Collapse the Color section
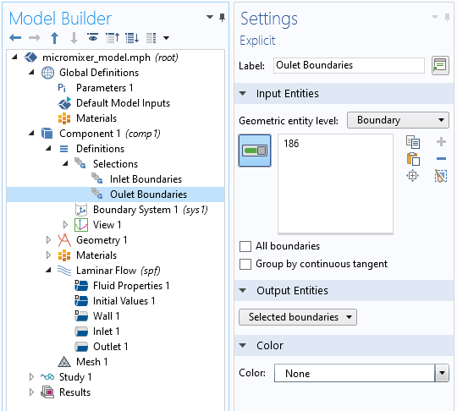This screenshot has height=411, width=457. pyautogui.click(x=243, y=346)
